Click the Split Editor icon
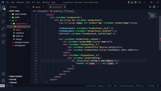This screenshot has height=91, width=161. click(154, 7)
